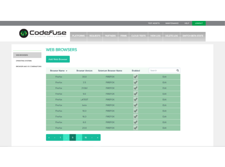Viewport: 225px width, 167px height.
Task: Edit the Firefox LATEST row
Action: [164, 99]
